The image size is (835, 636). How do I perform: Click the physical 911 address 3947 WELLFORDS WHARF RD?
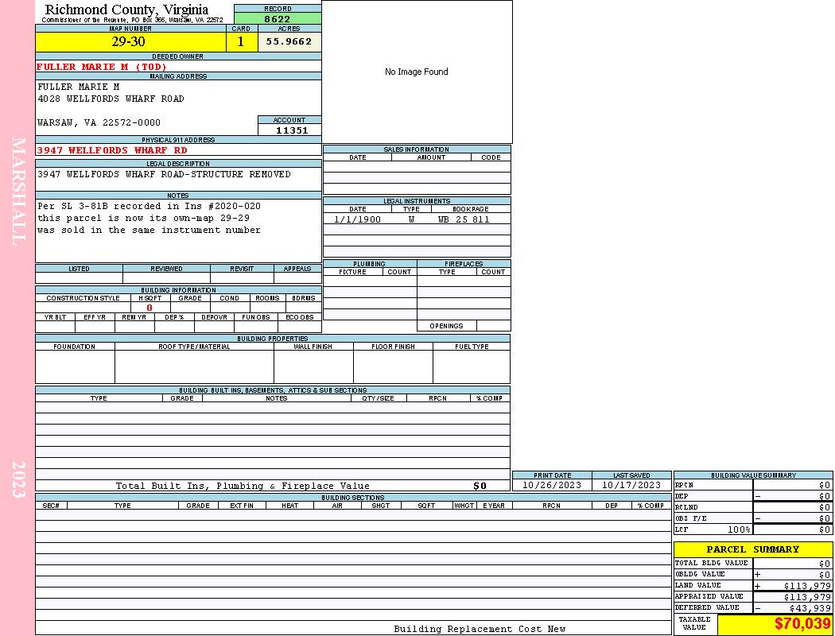coord(112,150)
